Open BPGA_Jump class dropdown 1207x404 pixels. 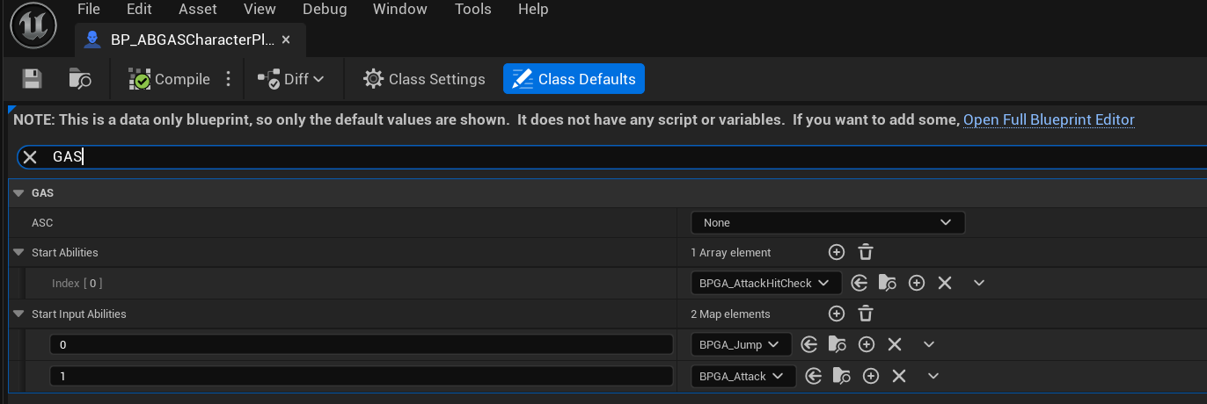pos(741,344)
